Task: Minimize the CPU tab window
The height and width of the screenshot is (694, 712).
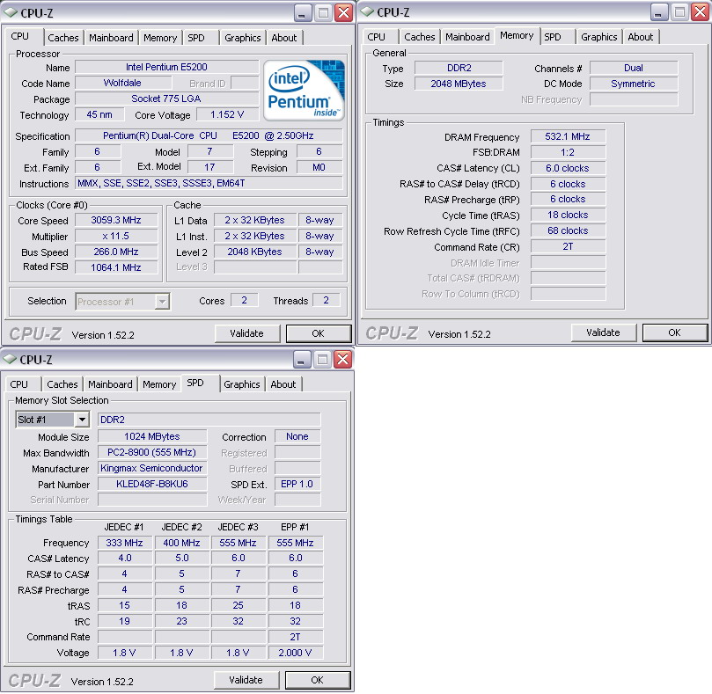Action: (x=303, y=12)
